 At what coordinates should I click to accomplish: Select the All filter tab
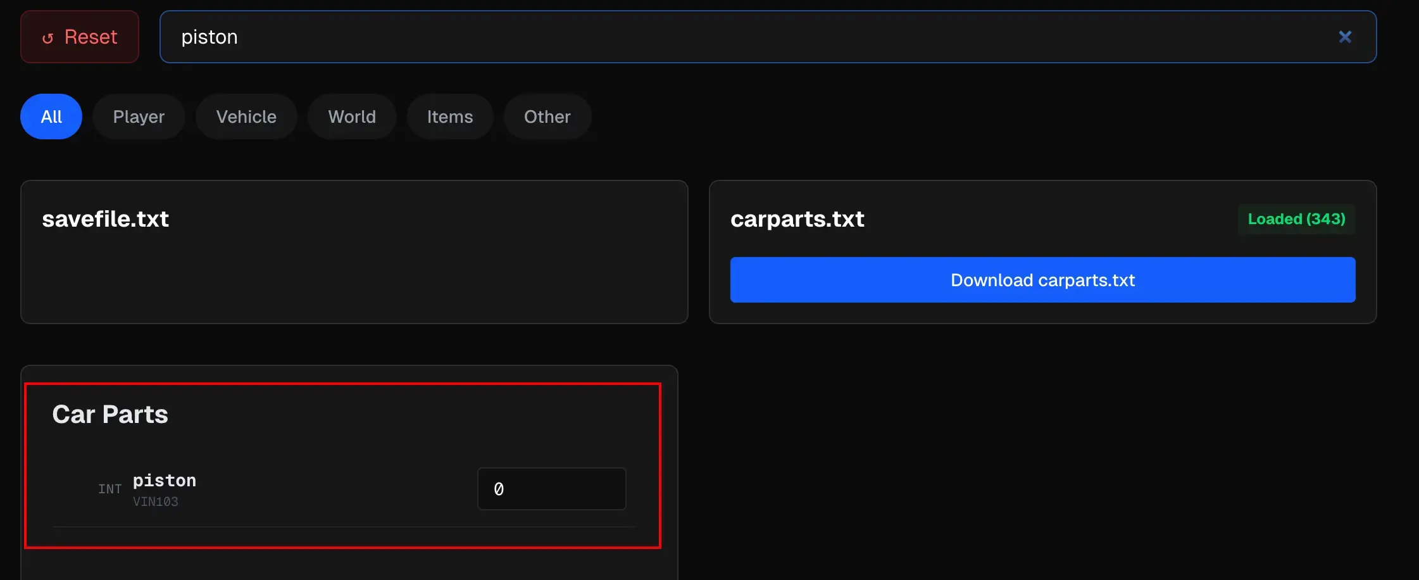pos(51,117)
